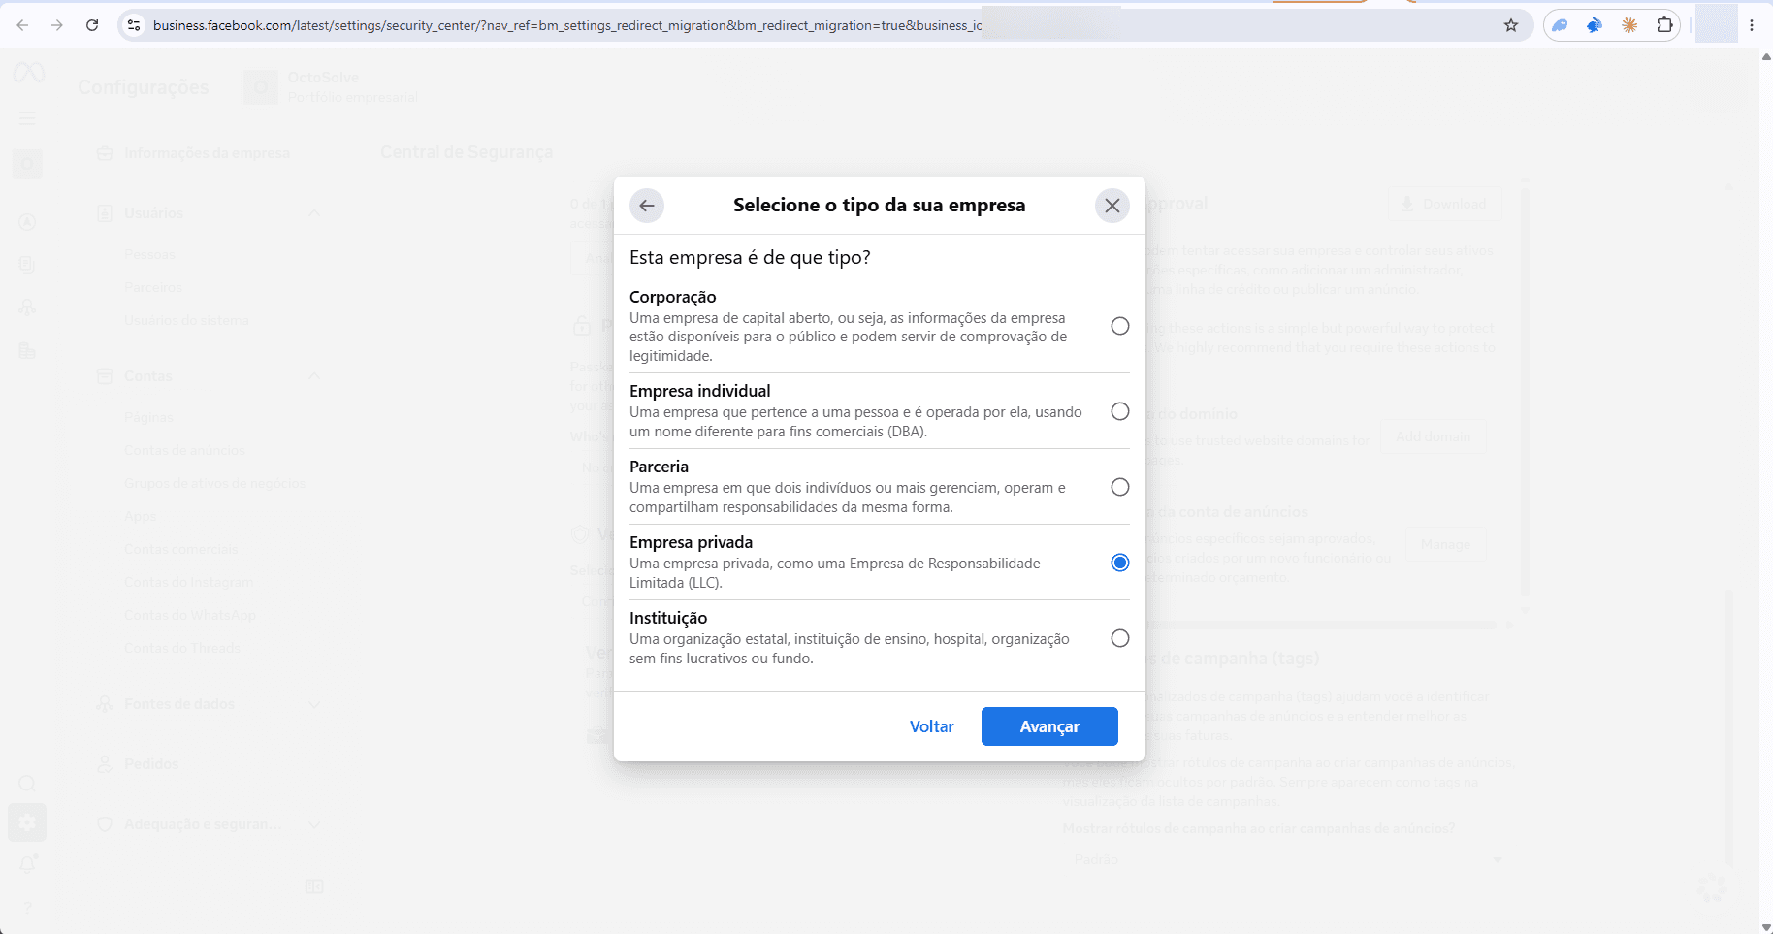Viewport: 1773px width, 934px height.
Task: Choose the Instituição radio option
Action: (x=1120, y=638)
